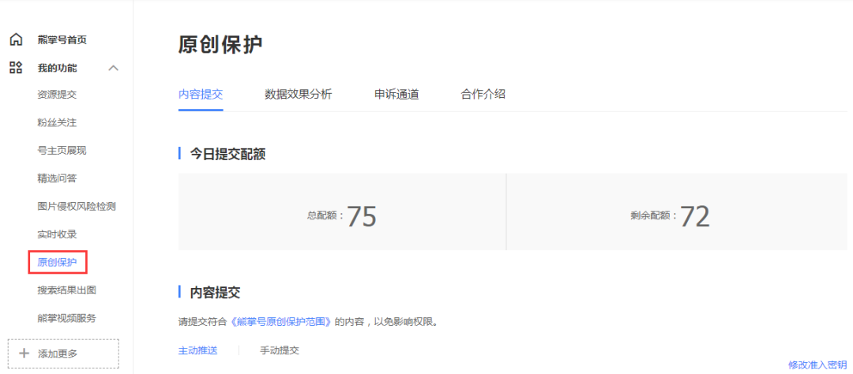This screenshot has height=374, width=853.
Task: Select the 手动提交 submission option
Action: click(280, 350)
